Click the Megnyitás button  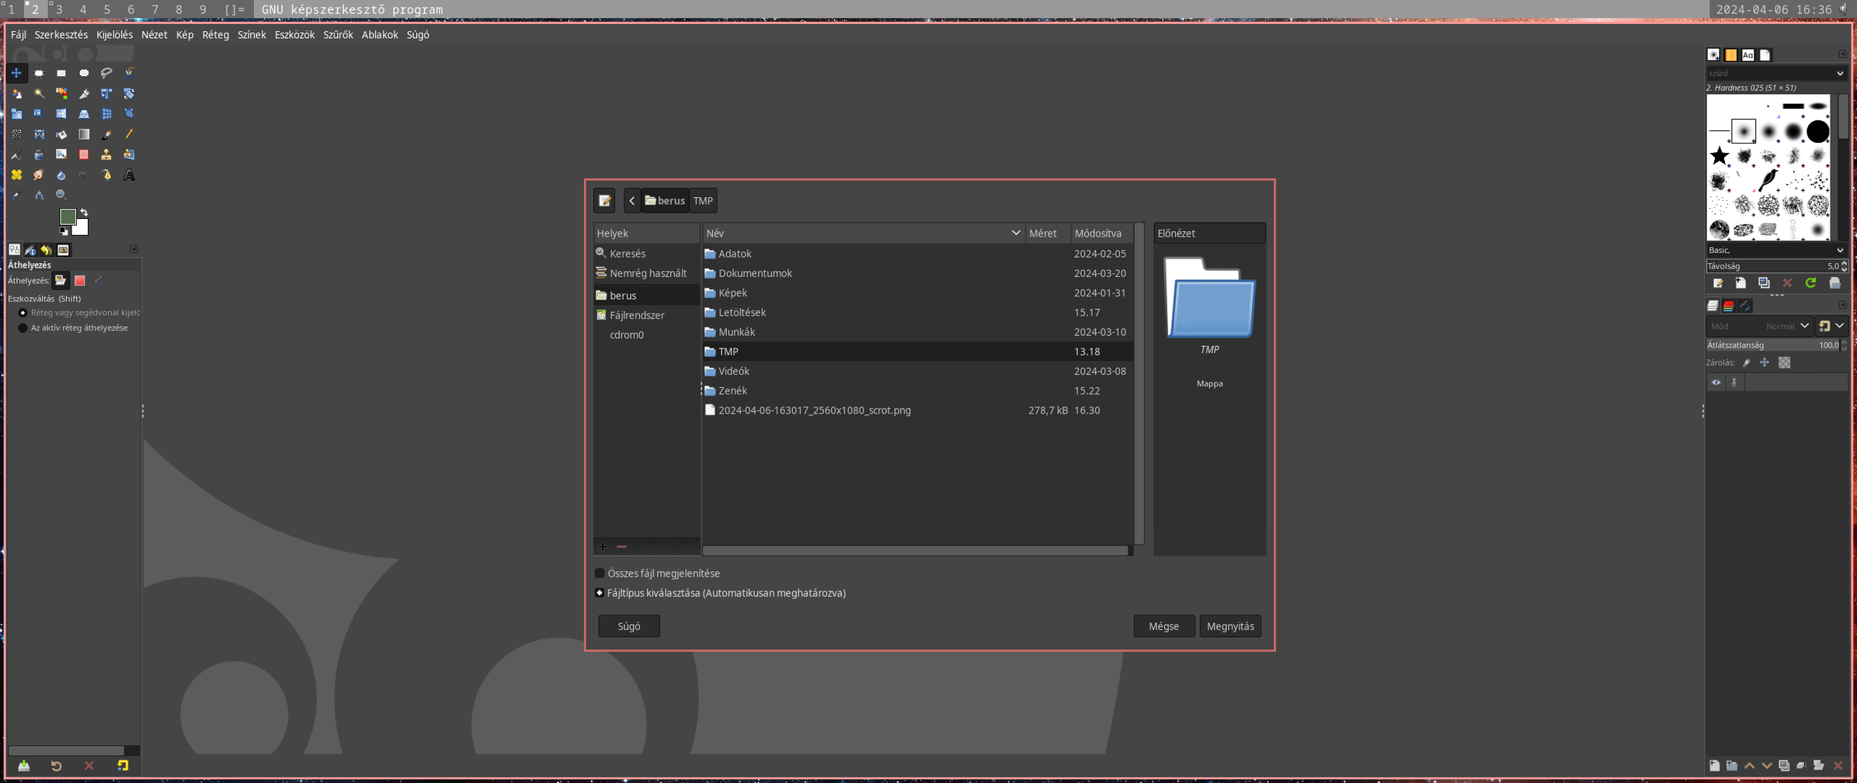[x=1230, y=626]
